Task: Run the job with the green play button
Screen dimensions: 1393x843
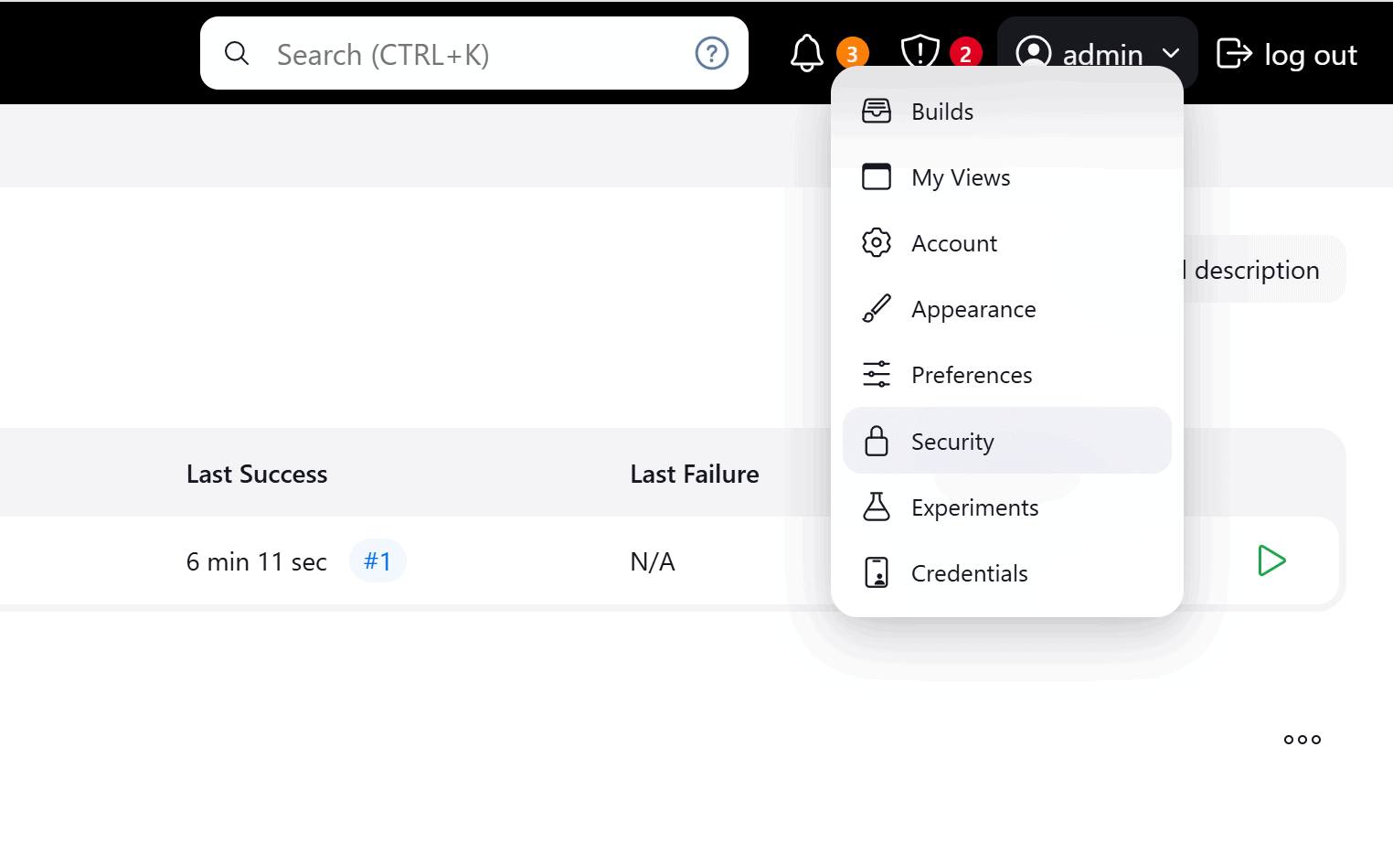Action: (x=1272, y=560)
